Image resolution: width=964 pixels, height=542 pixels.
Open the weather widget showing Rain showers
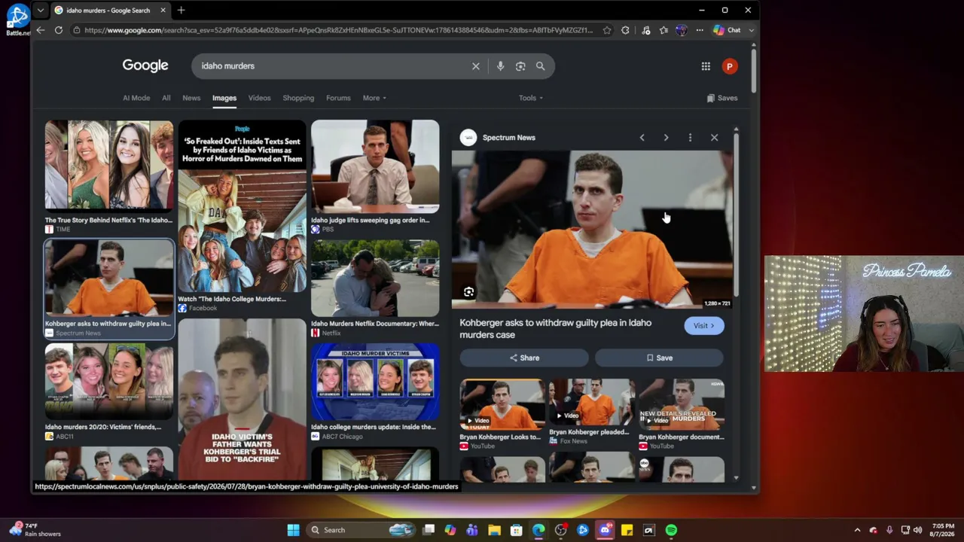(35, 530)
